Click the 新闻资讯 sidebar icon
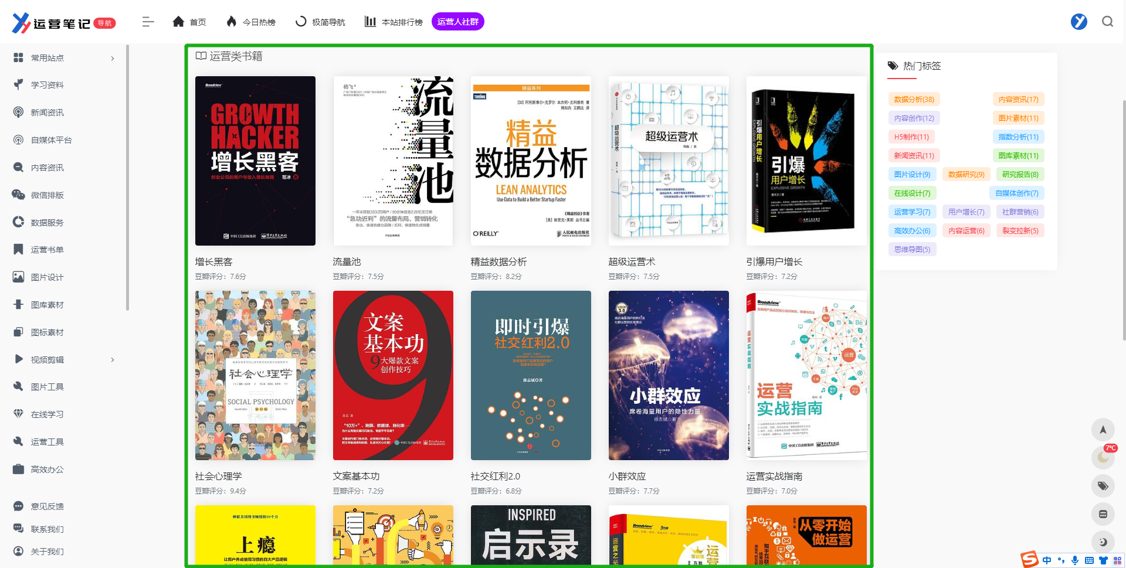The image size is (1126, 568). tap(18, 112)
